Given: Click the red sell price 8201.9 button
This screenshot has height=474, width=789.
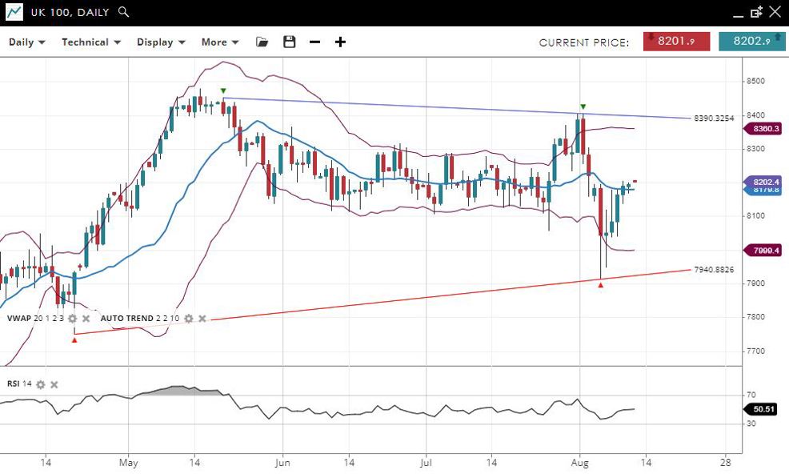Looking at the screenshot, I should coord(676,42).
